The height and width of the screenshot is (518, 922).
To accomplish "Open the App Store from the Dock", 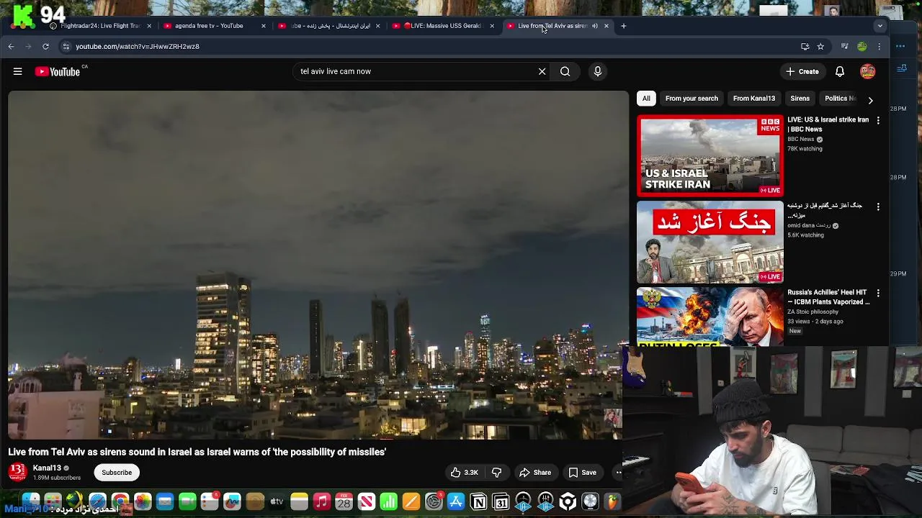I will [x=456, y=501].
